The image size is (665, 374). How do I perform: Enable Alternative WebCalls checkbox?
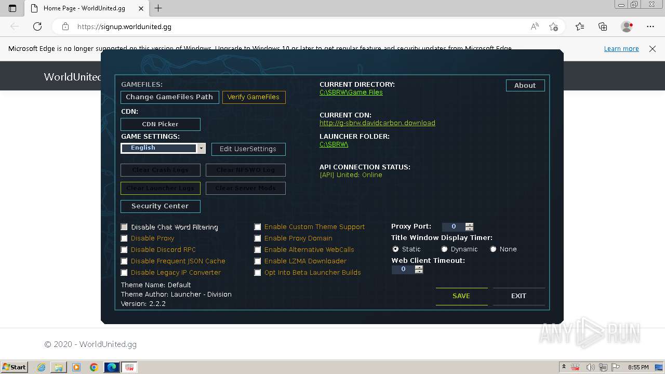(258, 250)
